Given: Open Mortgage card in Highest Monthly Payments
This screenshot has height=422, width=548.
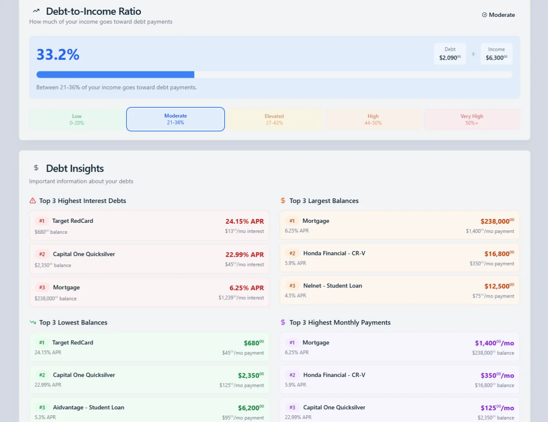Looking at the screenshot, I should tap(400, 347).
